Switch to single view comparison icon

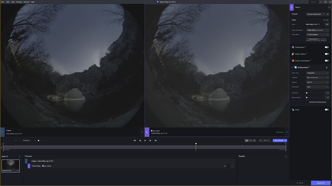pos(250,140)
